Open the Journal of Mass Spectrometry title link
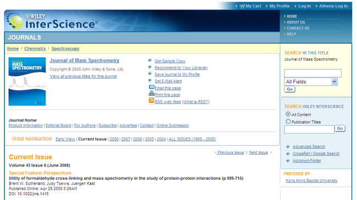 85,60
